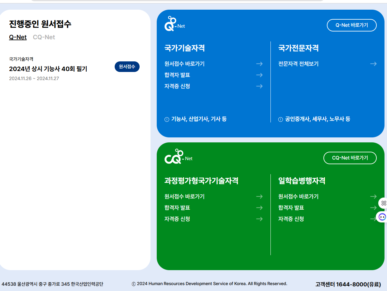The height and width of the screenshot is (291, 387).
Task: Click arrow beside Q-Net 합격자 발표
Action: coord(259,75)
